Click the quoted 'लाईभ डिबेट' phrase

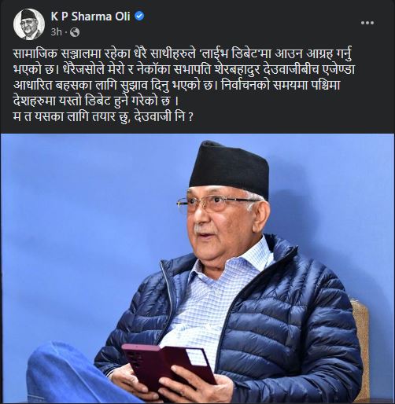(231, 54)
